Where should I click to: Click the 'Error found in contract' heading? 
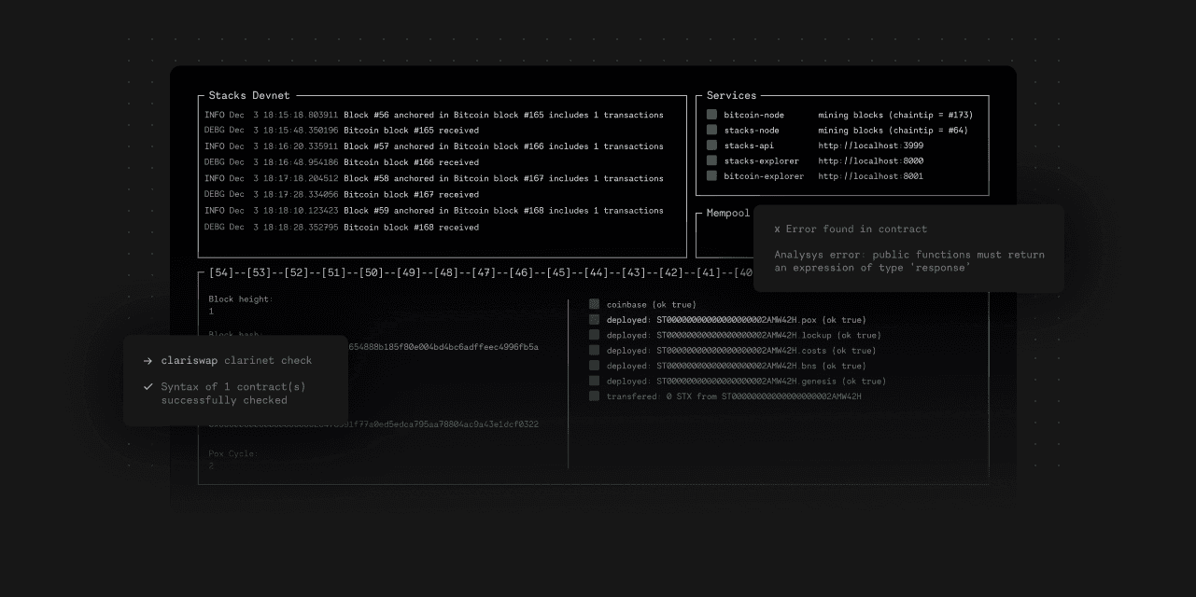click(x=856, y=229)
